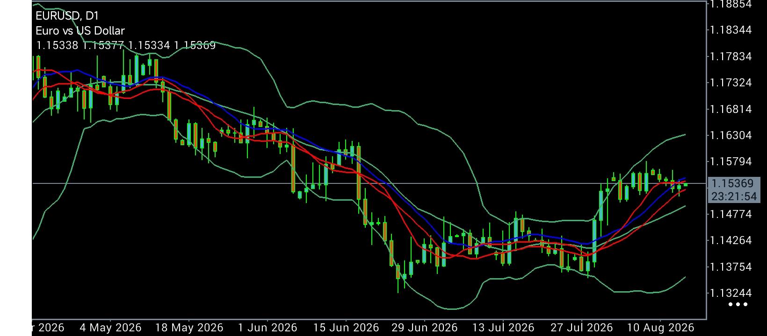Click the 1.18854 price axis label
Image resolution: width=767 pixels, height=336 pixels.
click(x=731, y=4)
